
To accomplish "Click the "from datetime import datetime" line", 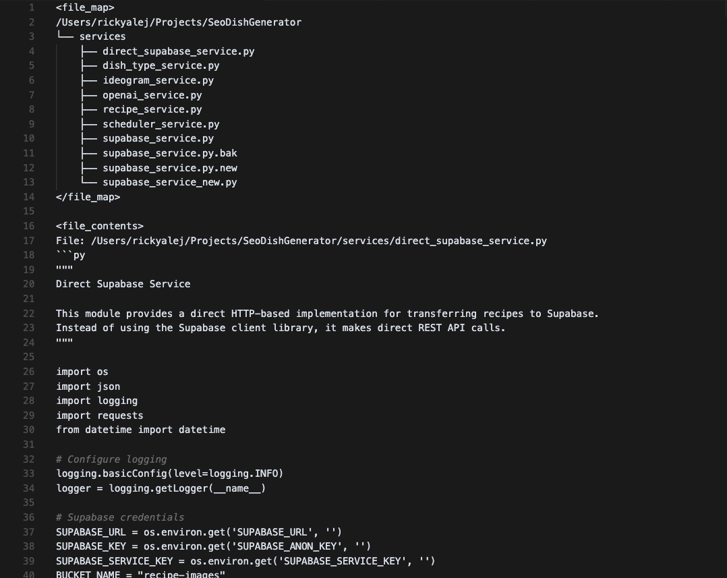I will point(140,430).
